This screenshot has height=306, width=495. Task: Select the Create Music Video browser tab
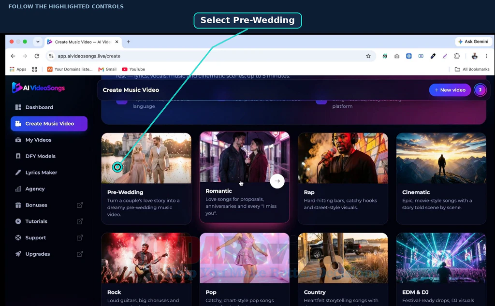83,42
